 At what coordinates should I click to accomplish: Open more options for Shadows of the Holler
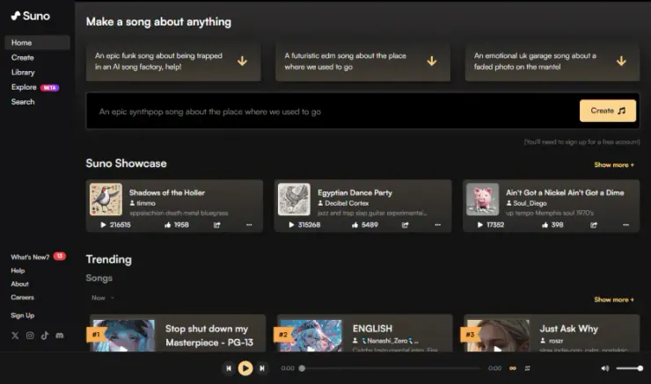249,225
